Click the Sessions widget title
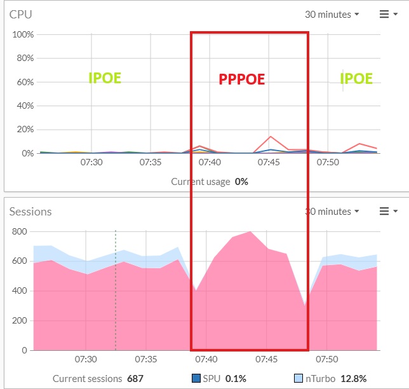Image resolution: width=409 pixels, height=389 pixels. pos(30,212)
